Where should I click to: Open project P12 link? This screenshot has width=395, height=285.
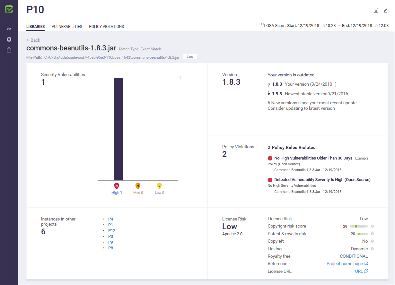[112, 231]
